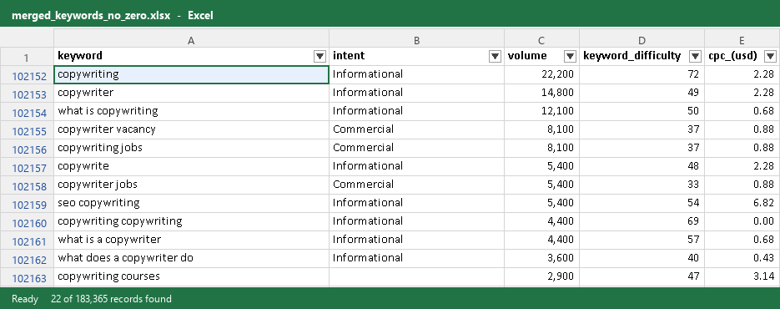Click the empty intent cell for copywriting courses
Viewport: 780px width, 309px height.
click(417, 277)
